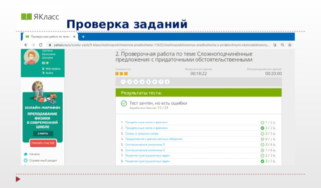Click the Мой профиль person icon
This screenshot has height=188, width=321.
pyautogui.click(x=43, y=69)
